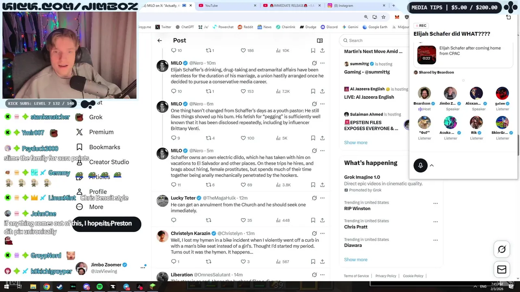Click Show more under What's happening
Screen dimensions: 520x292
pos(355,260)
